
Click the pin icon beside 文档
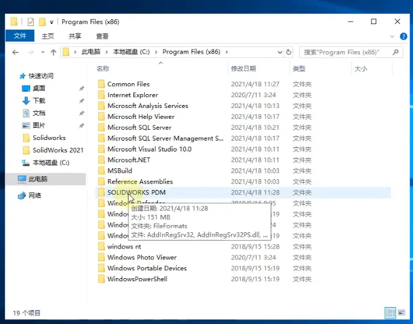(x=81, y=113)
